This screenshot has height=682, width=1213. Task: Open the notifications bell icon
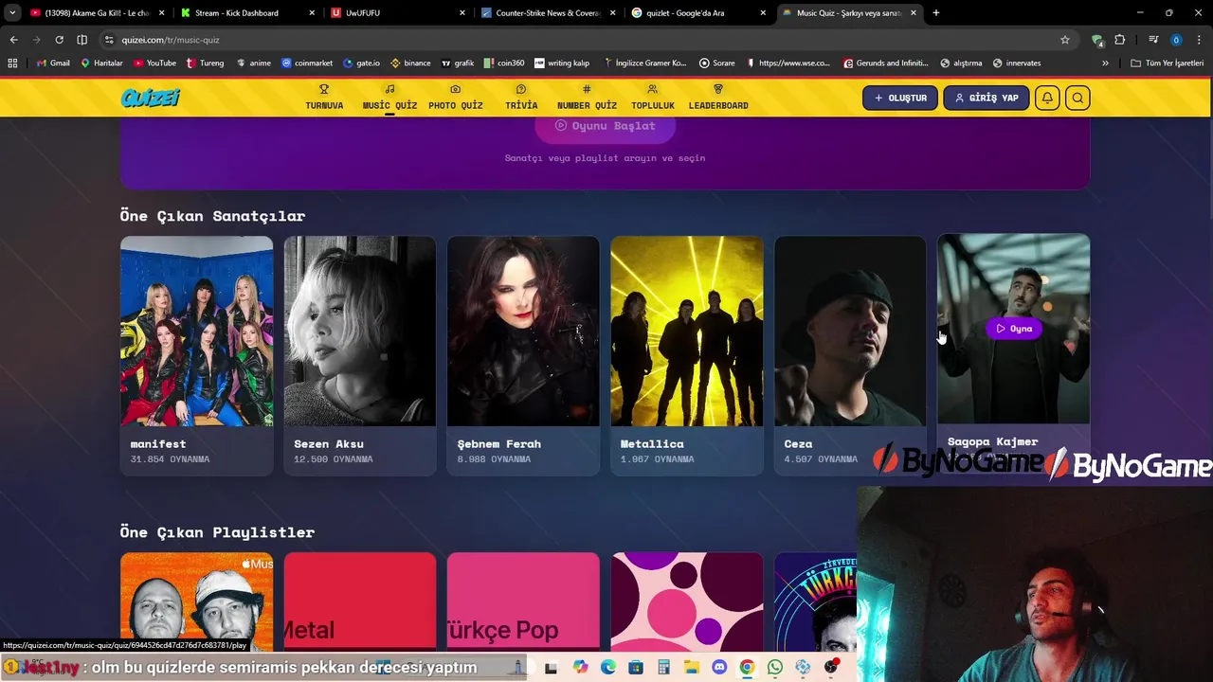coord(1047,98)
